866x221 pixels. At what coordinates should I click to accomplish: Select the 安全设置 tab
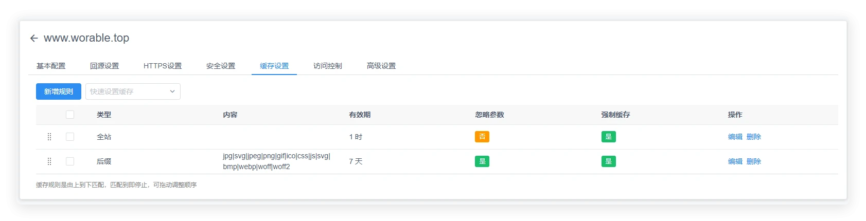click(221, 66)
